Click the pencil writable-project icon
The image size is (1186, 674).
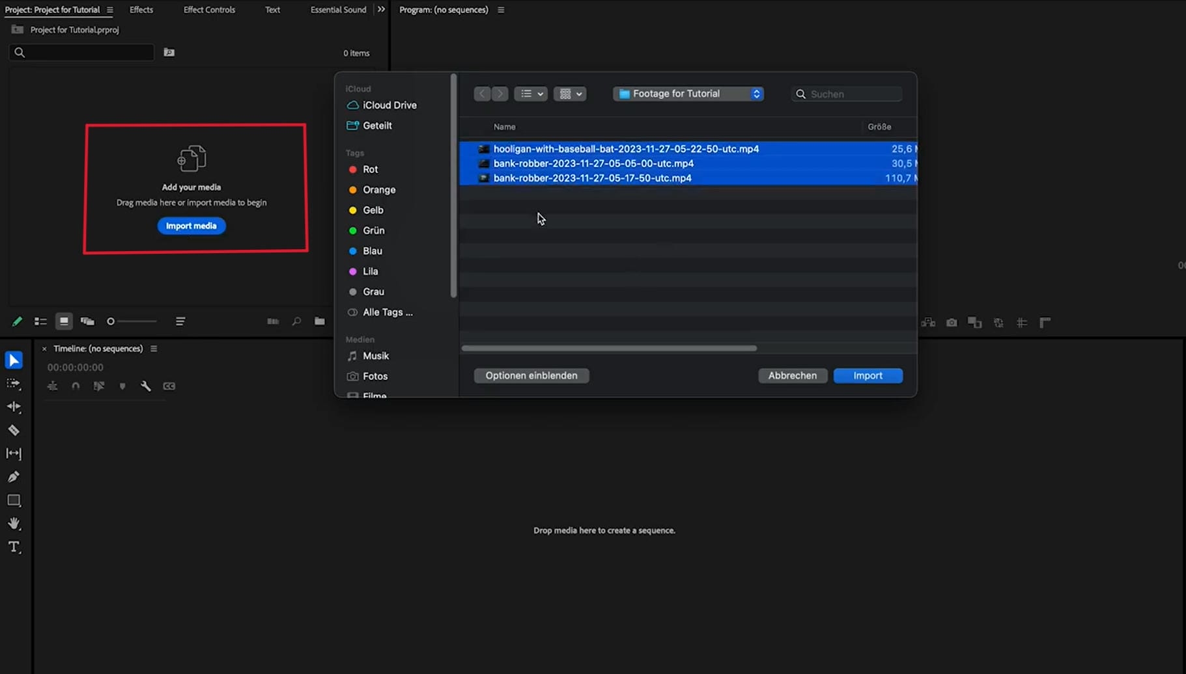17,321
